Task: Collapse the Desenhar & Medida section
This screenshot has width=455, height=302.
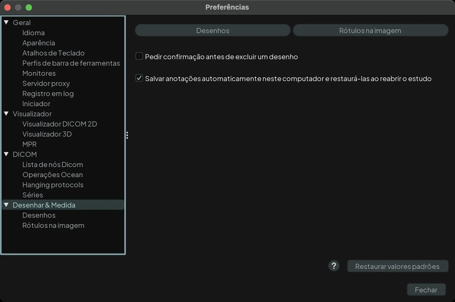Action: (6, 205)
